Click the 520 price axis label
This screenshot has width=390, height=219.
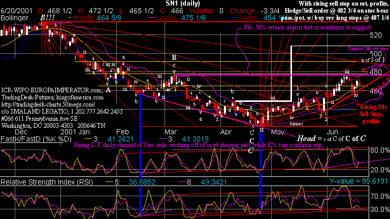point(377,35)
